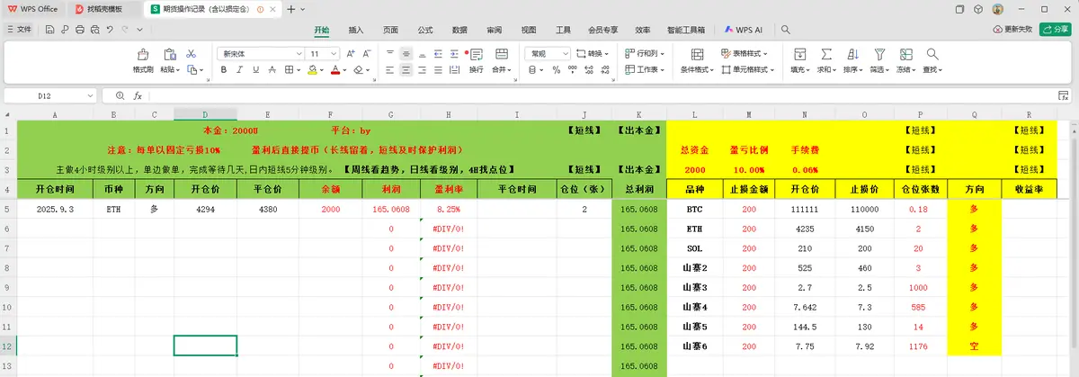Screen dimensions: 1079x377
Task: Switch to the 找稻壳模板 document tab
Action: 105,8
